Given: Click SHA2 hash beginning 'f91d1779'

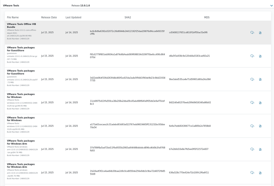Looking at the screenshot, I should (x=127, y=56).
